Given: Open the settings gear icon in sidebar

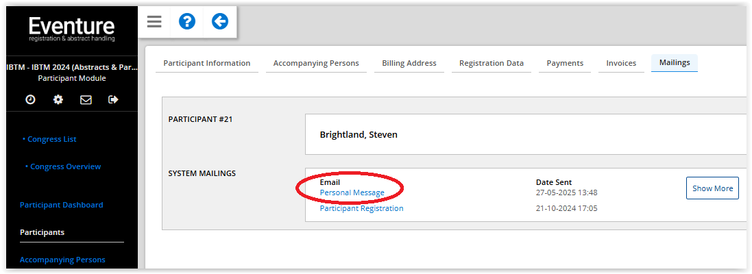Looking at the screenshot, I should pos(58,99).
